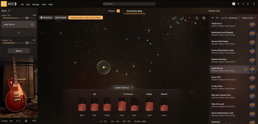Click the EQ Treble fader
This screenshot has height=124, width=258.
107,104
